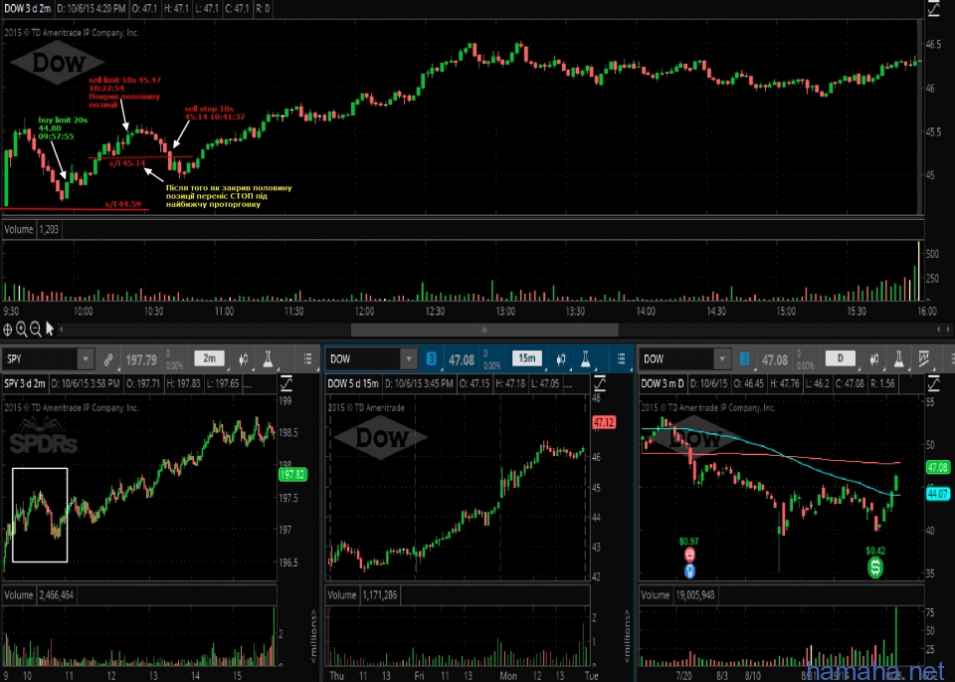The width and height of the screenshot is (955, 682).
Task: Select the pointer cursor tool
Action: click(50, 330)
